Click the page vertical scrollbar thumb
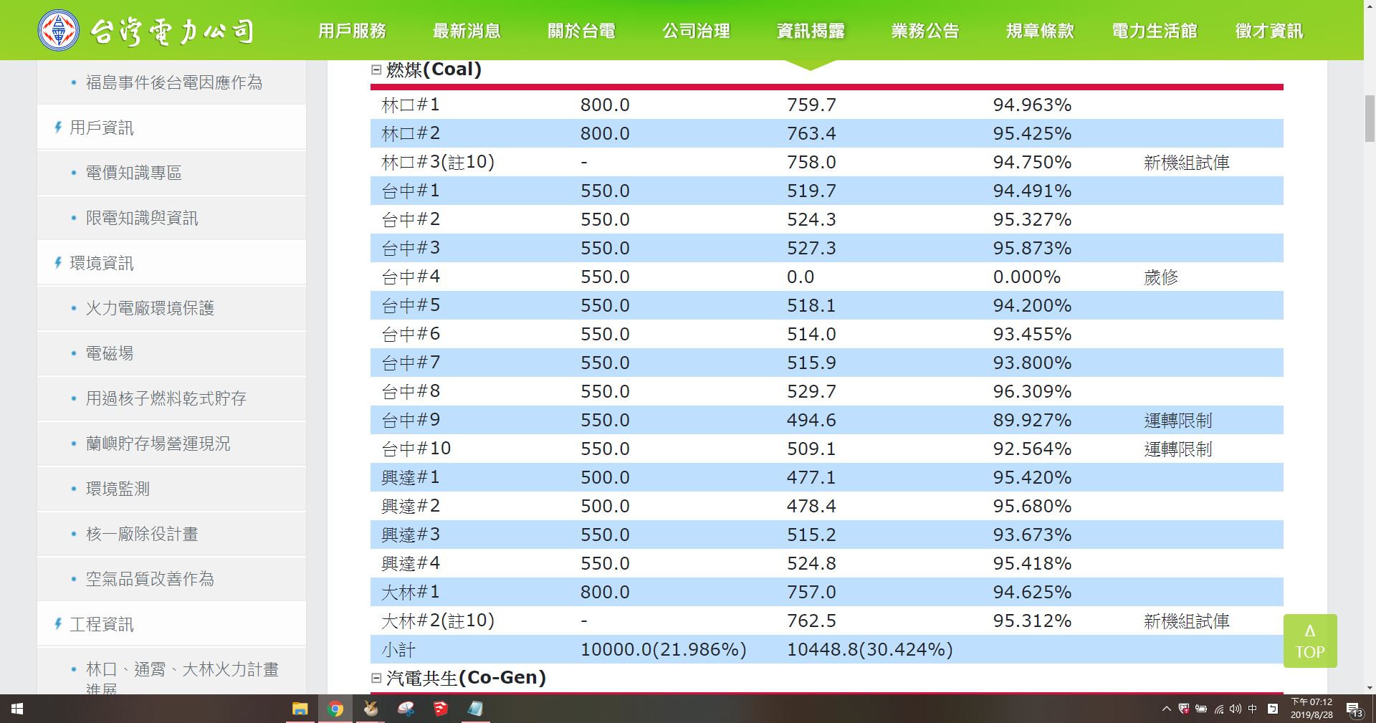 [1370, 118]
